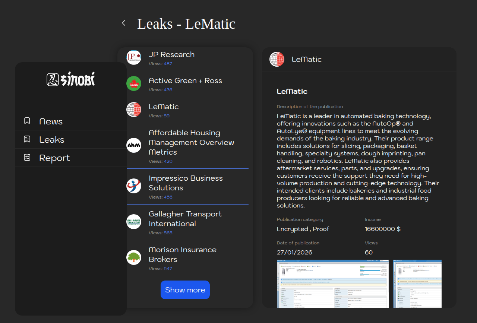Click the Morison Insurance Brokers tree logo
The width and height of the screenshot is (477, 323).
point(134,257)
